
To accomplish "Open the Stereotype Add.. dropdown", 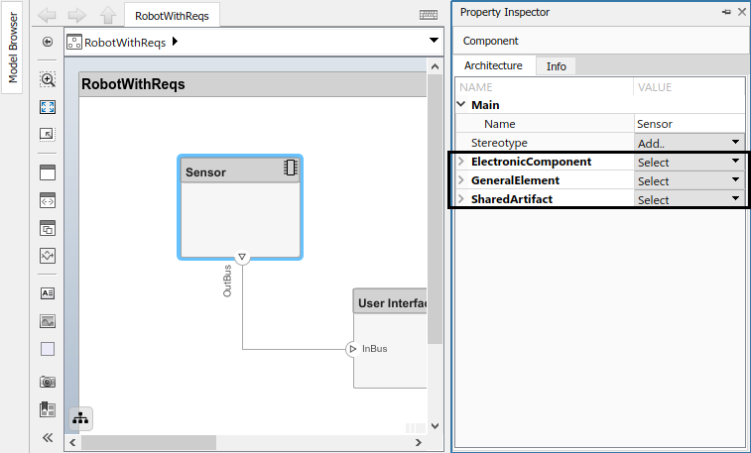I will (689, 143).
